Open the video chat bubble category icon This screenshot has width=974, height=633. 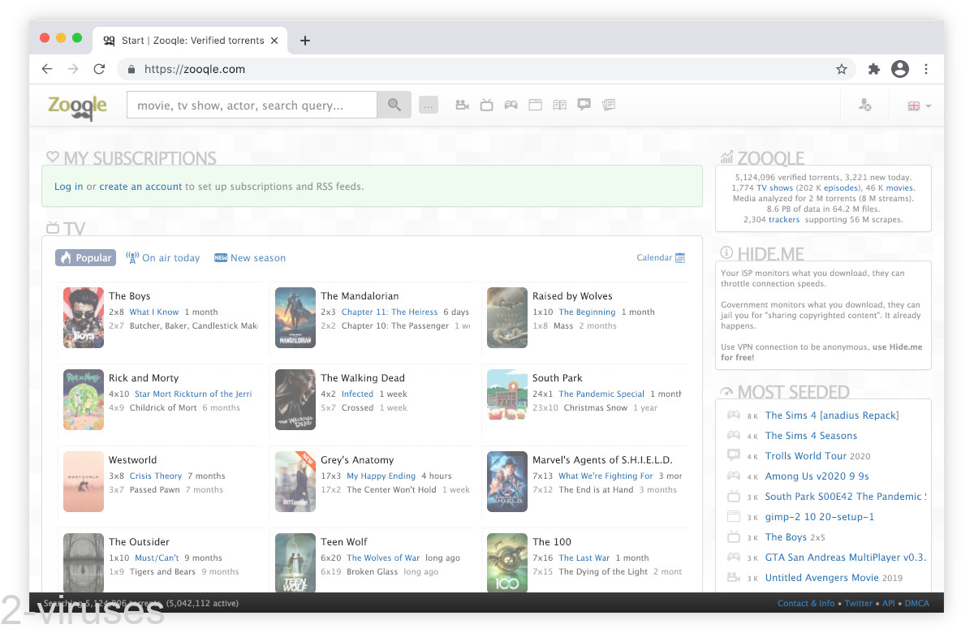pos(584,105)
